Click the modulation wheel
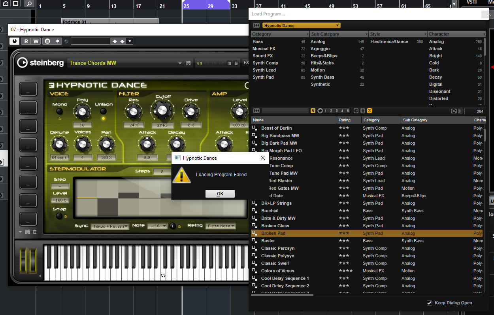The height and width of the screenshot is (315, 494). point(33,260)
